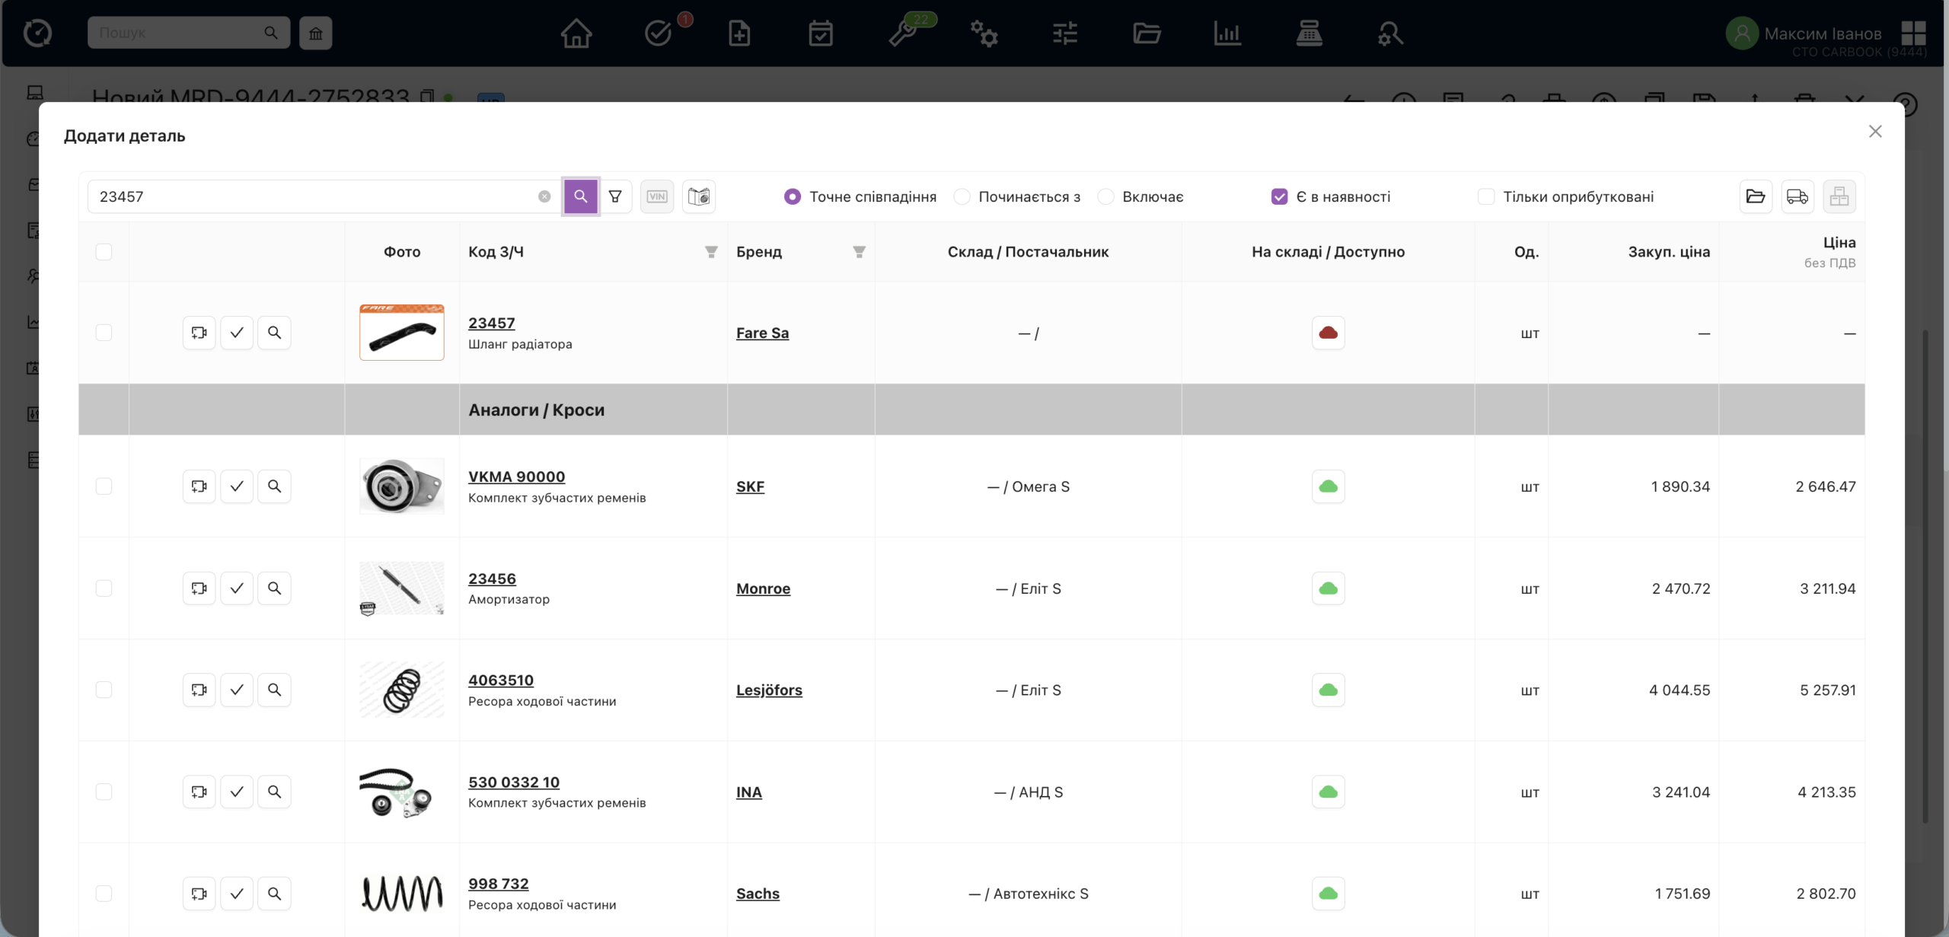This screenshot has width=1949, height=937.
Task: Open the bar chart reports icon in the top menu
Action: click(1226, 33)
